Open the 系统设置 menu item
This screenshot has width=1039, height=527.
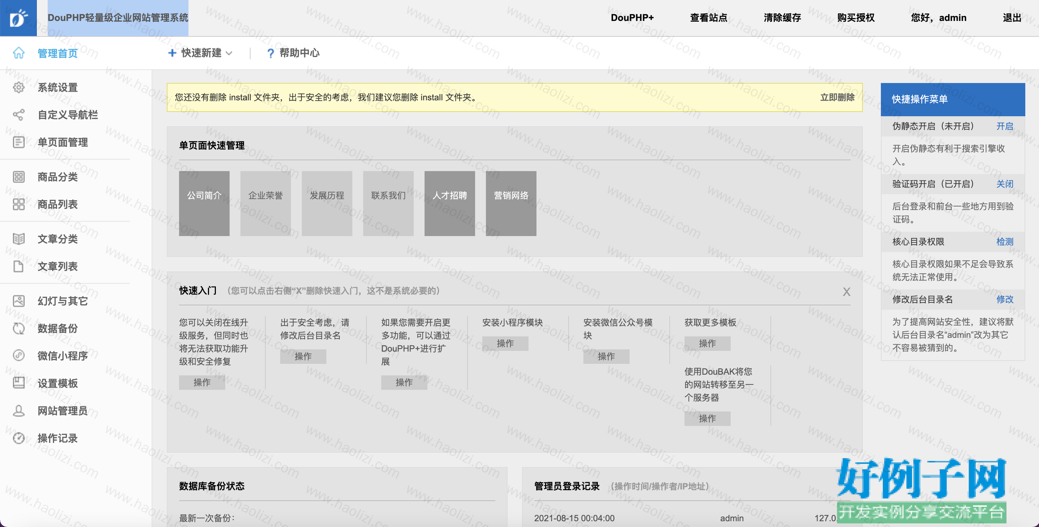click(x=57, y=87)
